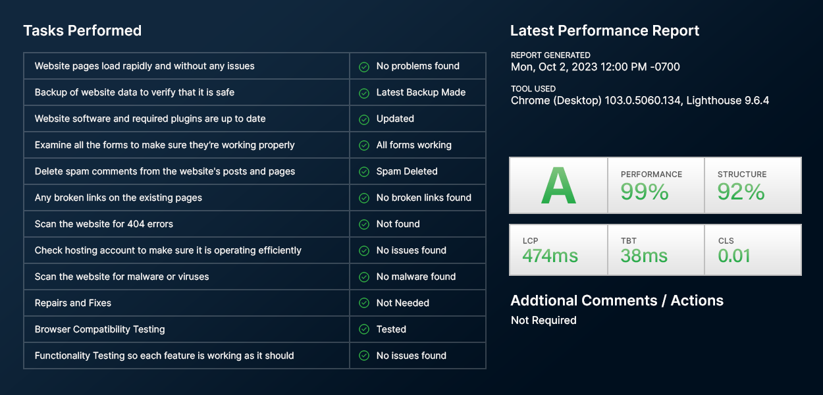Open the Performance 99% score tile
The image size is (823, 395).
click(x=656, y=185)
